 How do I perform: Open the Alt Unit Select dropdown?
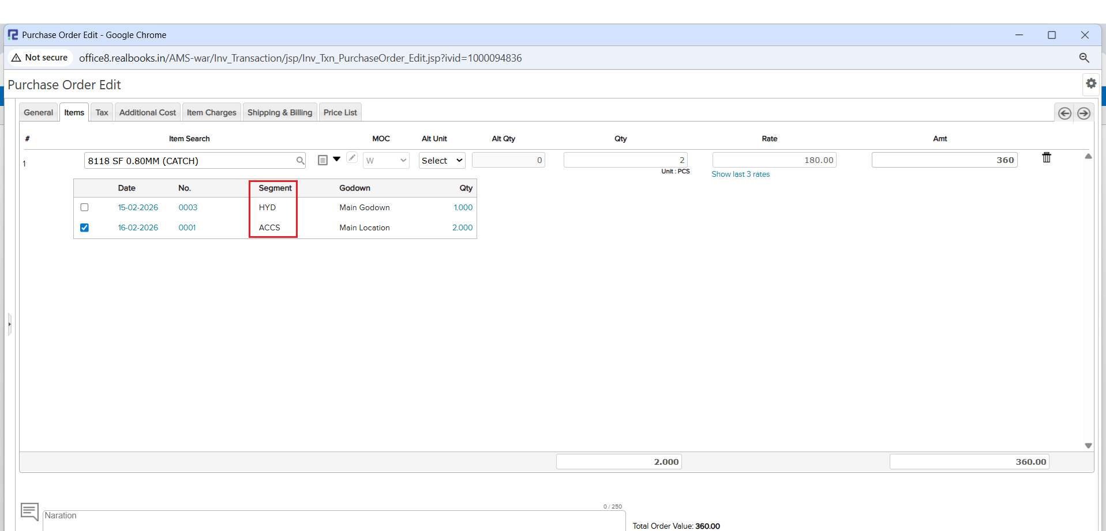click(x=441, y=161)
